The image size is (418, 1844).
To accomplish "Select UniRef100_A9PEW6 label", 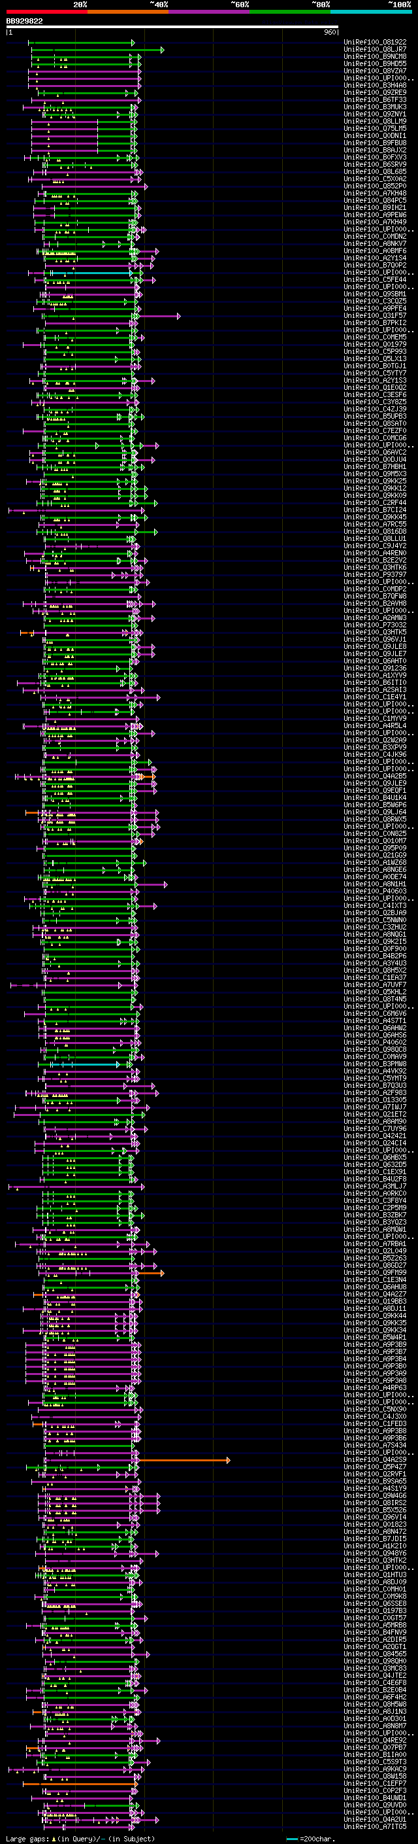I will [x=375, y=215].
